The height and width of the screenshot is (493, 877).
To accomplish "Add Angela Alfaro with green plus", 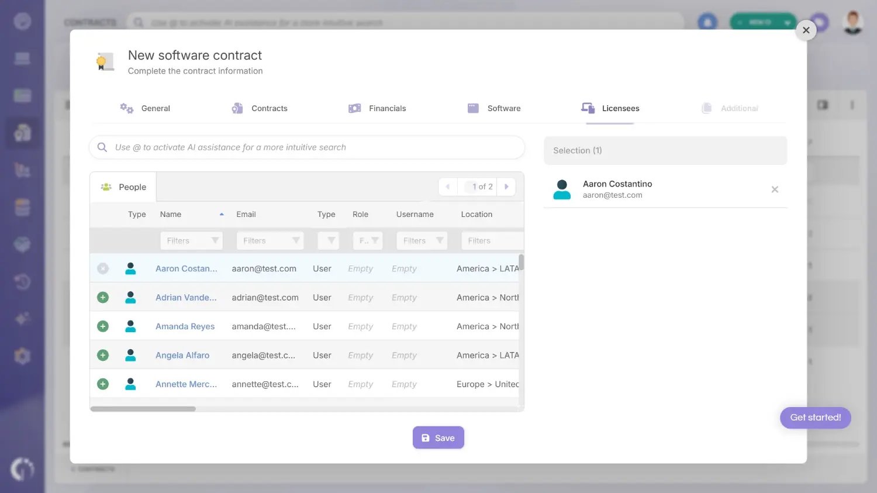I will click(103, 355).
